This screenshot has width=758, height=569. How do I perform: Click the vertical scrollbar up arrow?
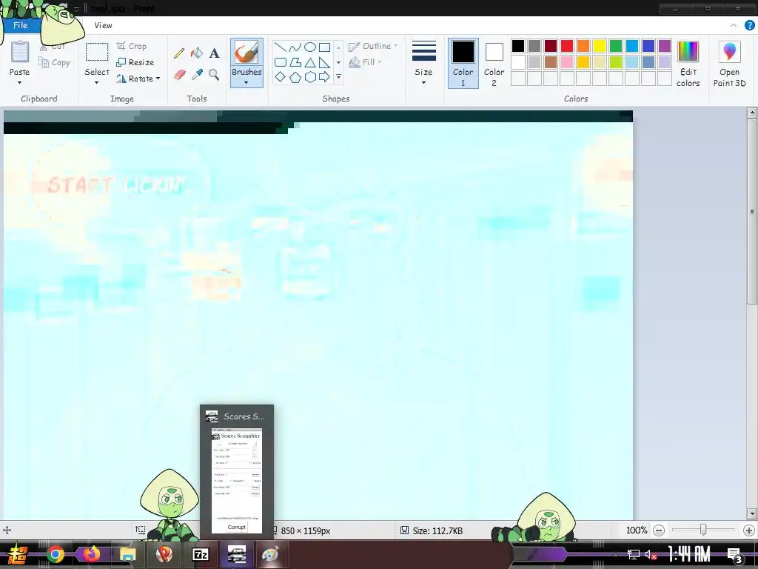(x=752, y=113)
